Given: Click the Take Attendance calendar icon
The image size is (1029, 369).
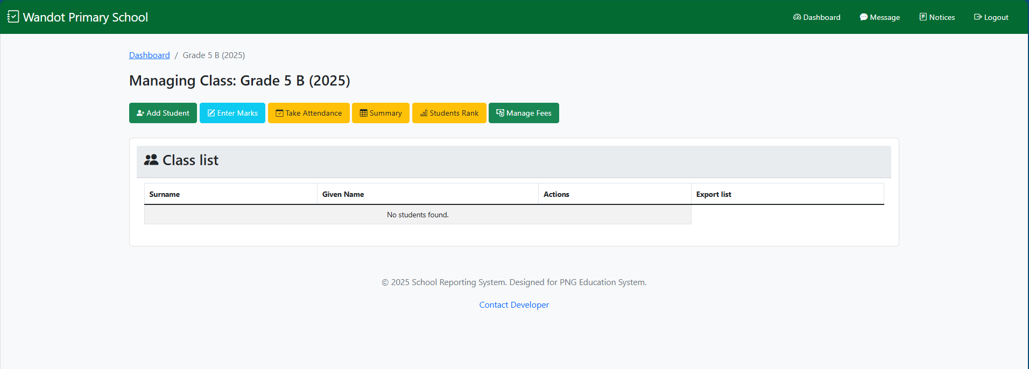Looking at the screenshot, I should pyautogui.click(x=279, y=113).
